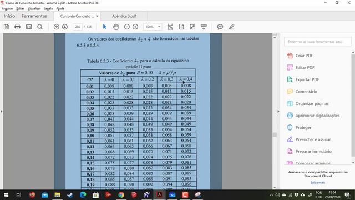Viewport: 355px width, 200px height.
Task: Click the page number input field
Action: click(x=78, y=27)
